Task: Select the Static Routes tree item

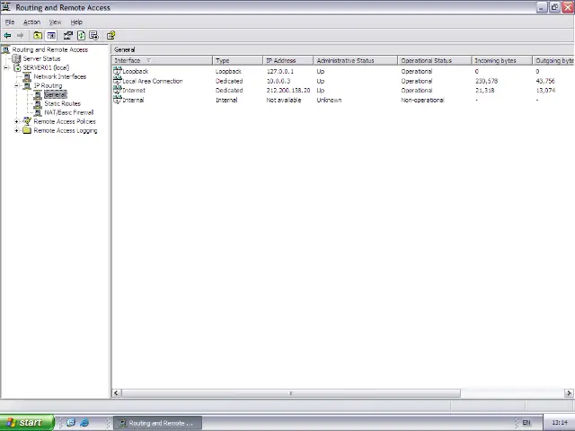Action: point(62,103)
